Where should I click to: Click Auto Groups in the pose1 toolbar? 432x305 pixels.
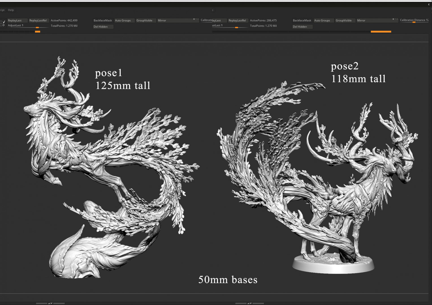pyautogui.click(x=123, y=21)
